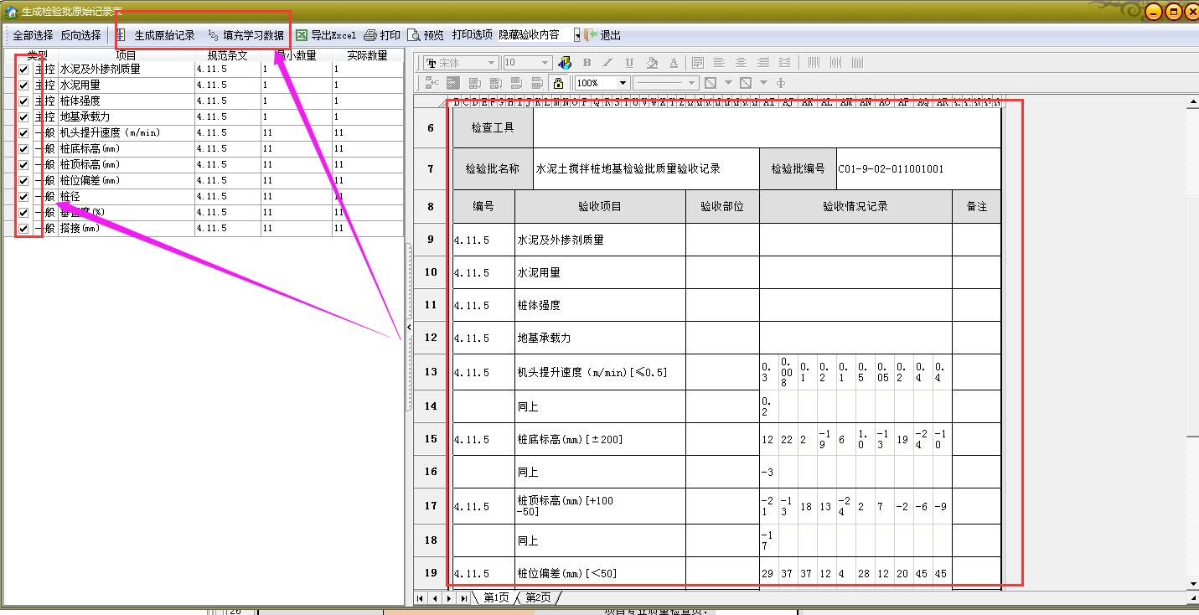The image size is (1199, 615).
Task: Select the 第1页 sheet tab
Action: point(495,597)
